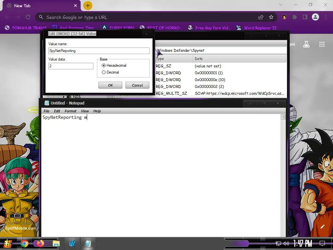Click the Search Labs flask icon

(306, 44)
